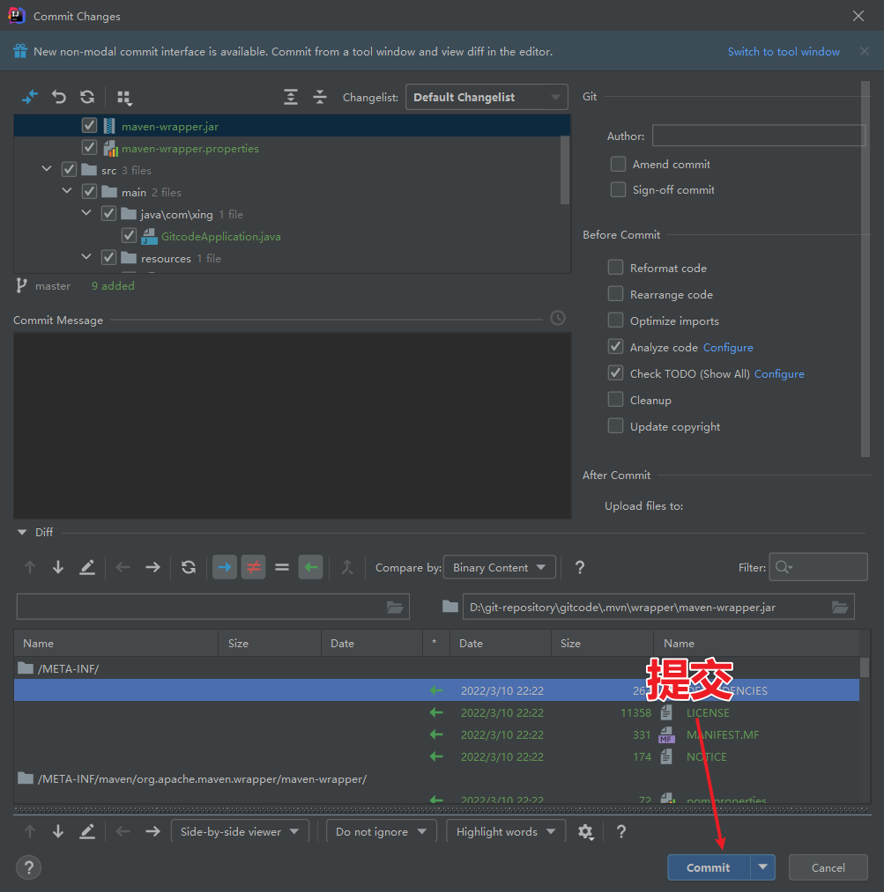Click the Collapse All icon

click(320, 97)
